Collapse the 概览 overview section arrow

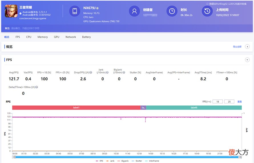(x=247, y=47)
